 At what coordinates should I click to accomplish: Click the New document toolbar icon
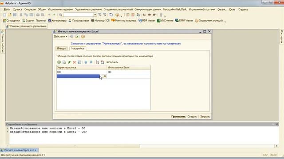coord(4,15)
